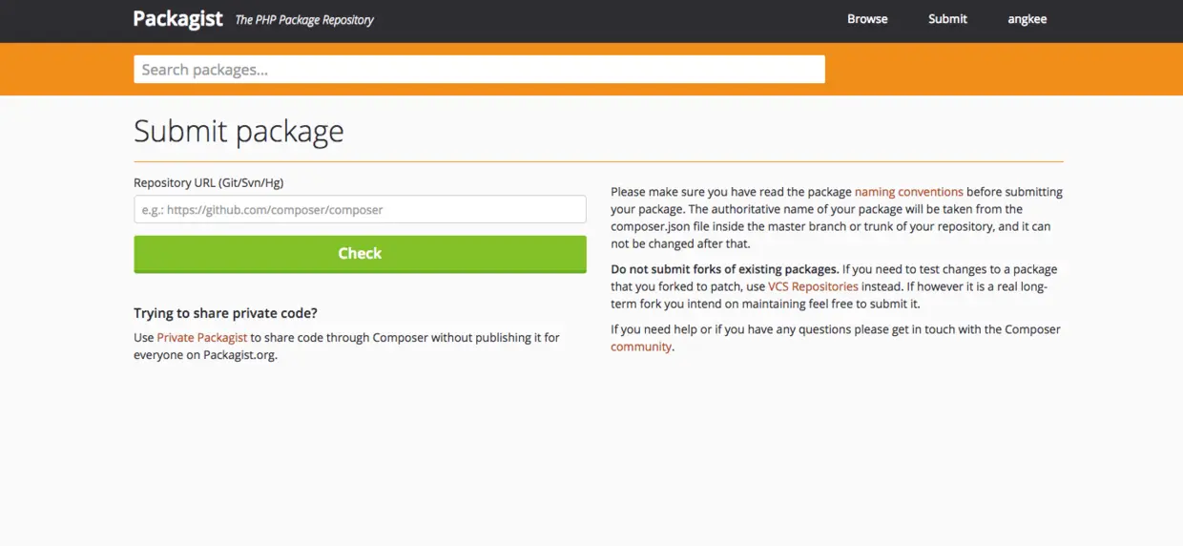
Task: Open the Submit nav item
Action: [x=947, y=19]
